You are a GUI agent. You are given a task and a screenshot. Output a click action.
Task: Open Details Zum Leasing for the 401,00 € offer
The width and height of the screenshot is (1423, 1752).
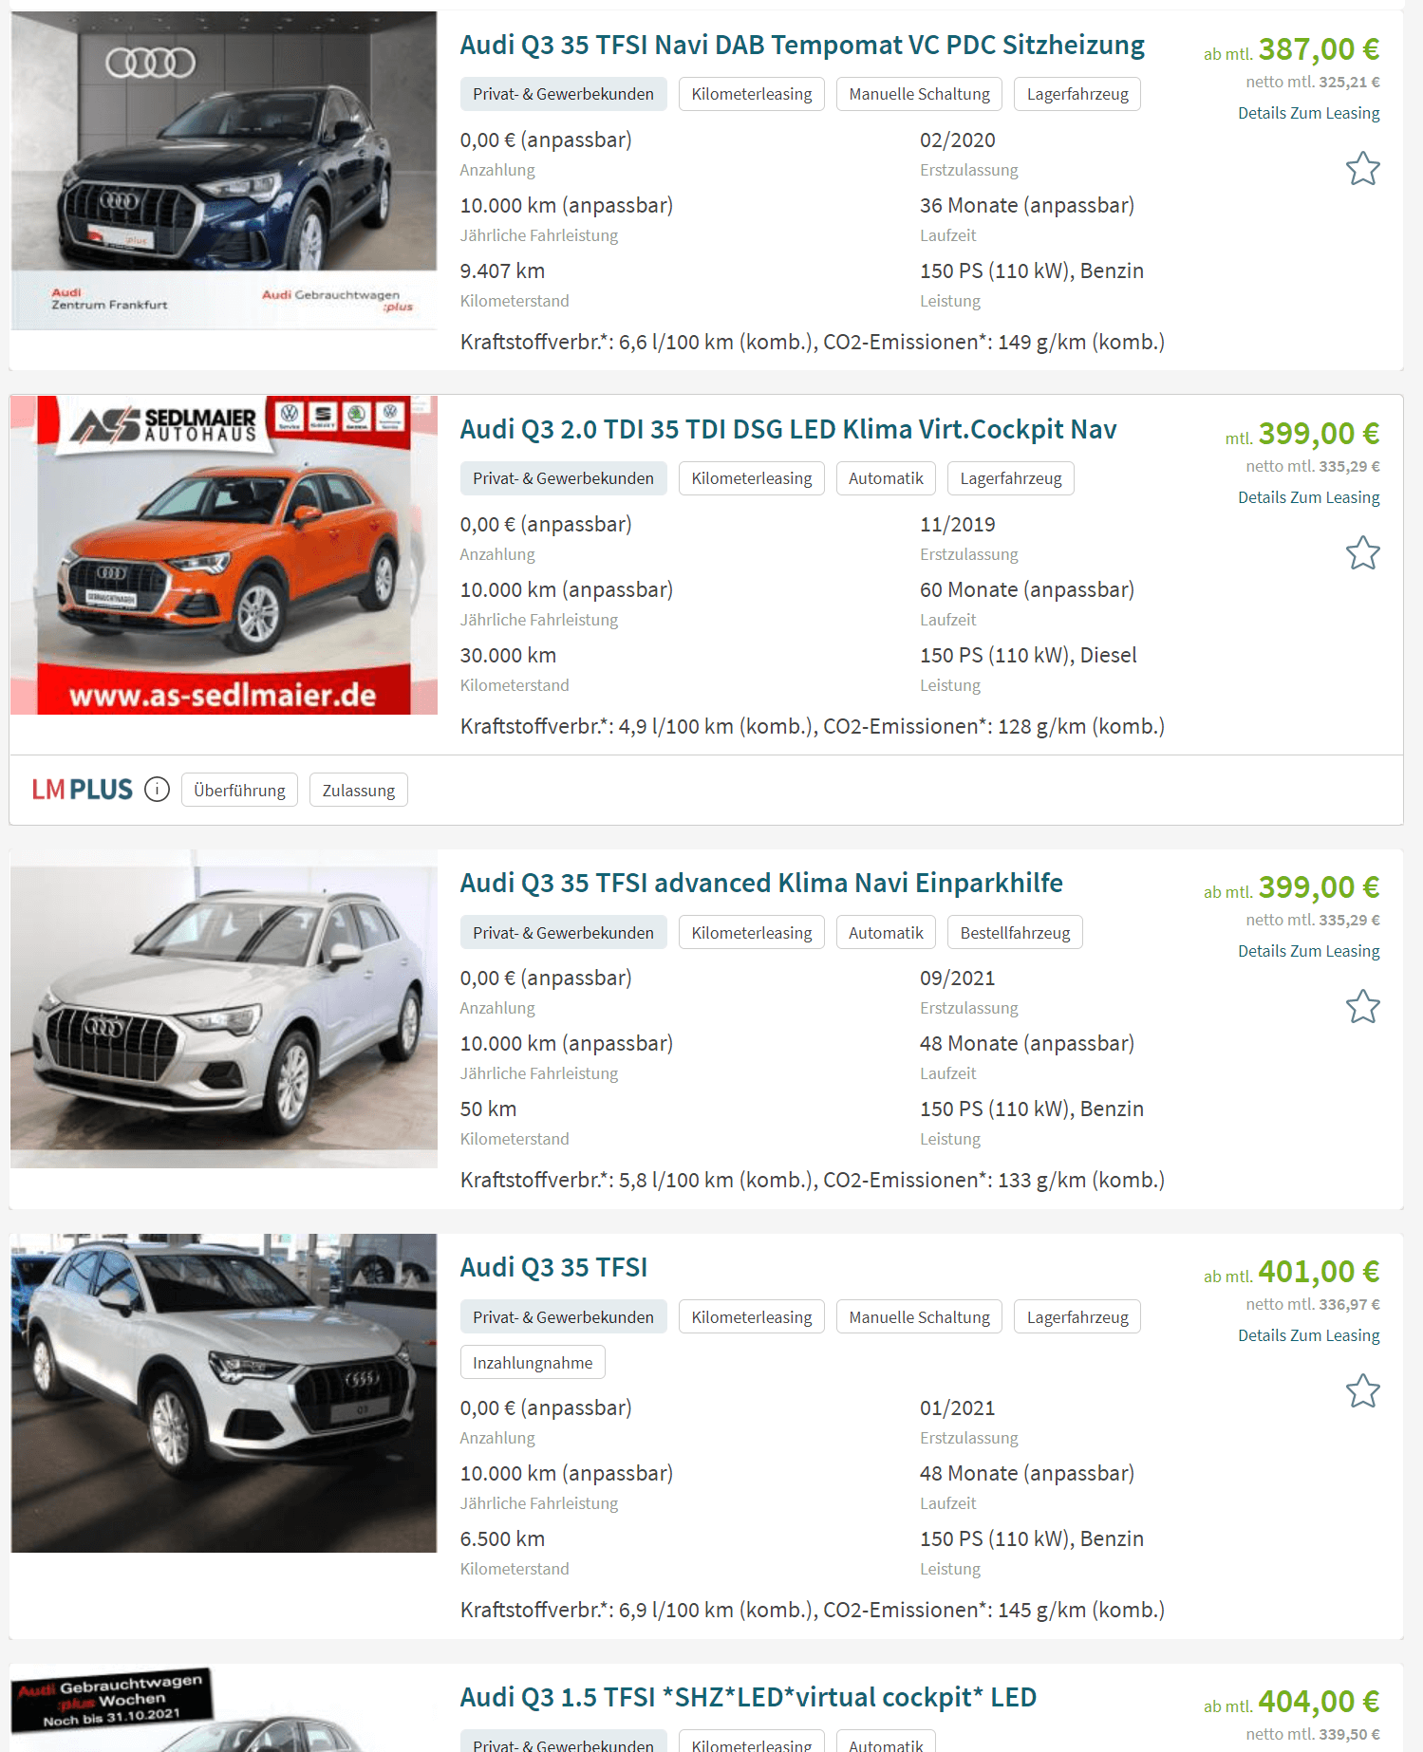(x=1308, y=1335)
